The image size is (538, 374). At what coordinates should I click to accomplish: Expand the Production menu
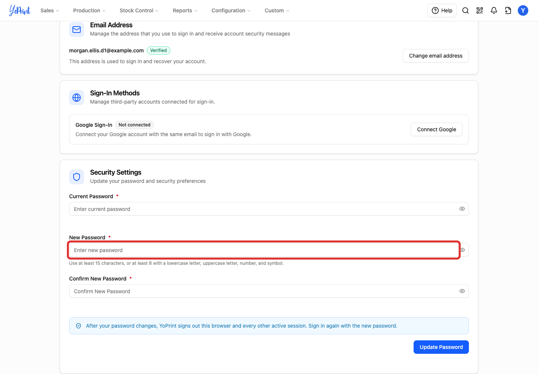pyautogui.click(x=89, y=10)
